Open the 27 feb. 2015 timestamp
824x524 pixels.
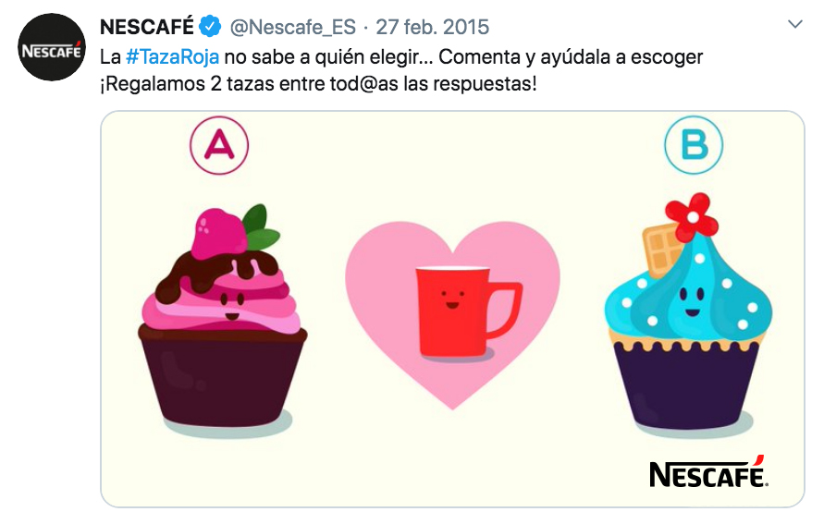coord(432,28)
